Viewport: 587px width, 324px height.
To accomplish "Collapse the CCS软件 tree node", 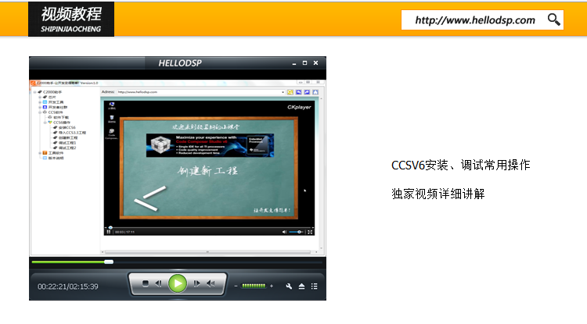I will tap(40, 112).
